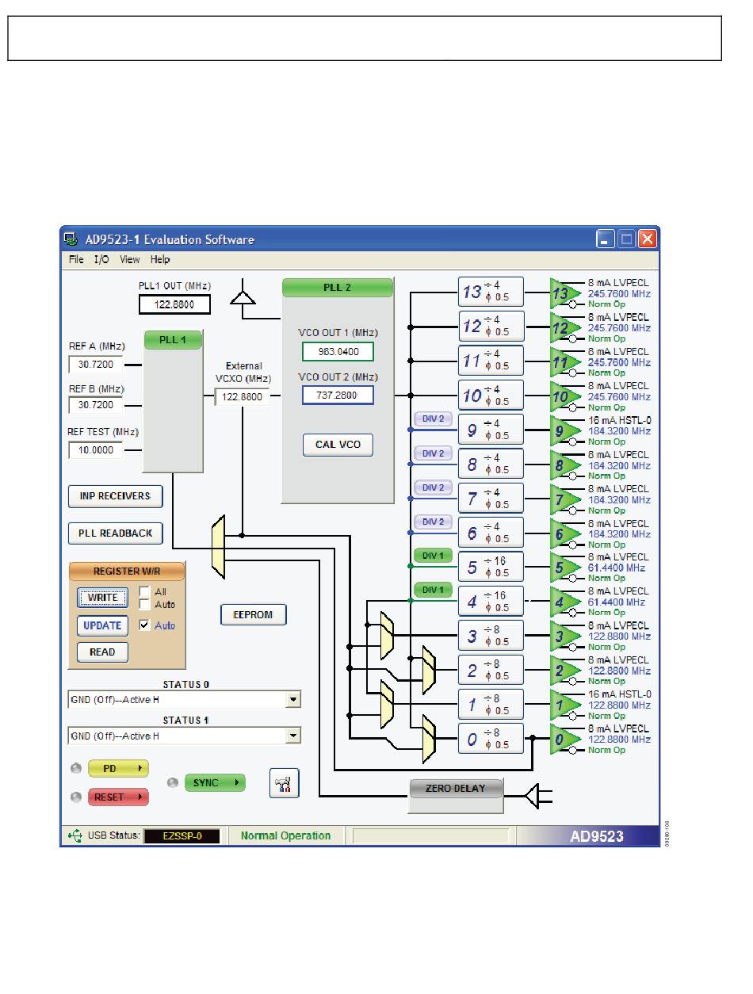Click the VCO OUT 1 frequency field
Viewport: 753px width, 994px height.
pyautogui.click(x=338, y=352)
